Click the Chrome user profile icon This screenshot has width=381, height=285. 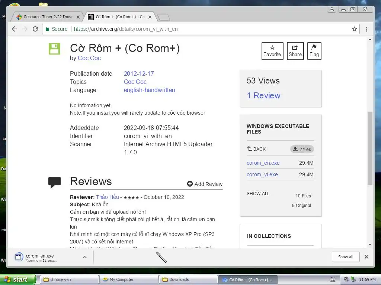pos(332,9)
